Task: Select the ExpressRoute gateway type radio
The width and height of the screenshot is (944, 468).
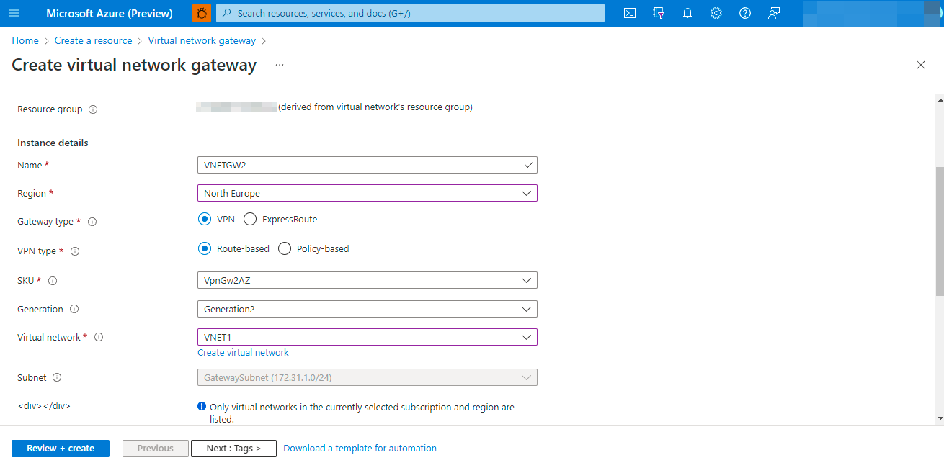Action: [x=250, y=219]
